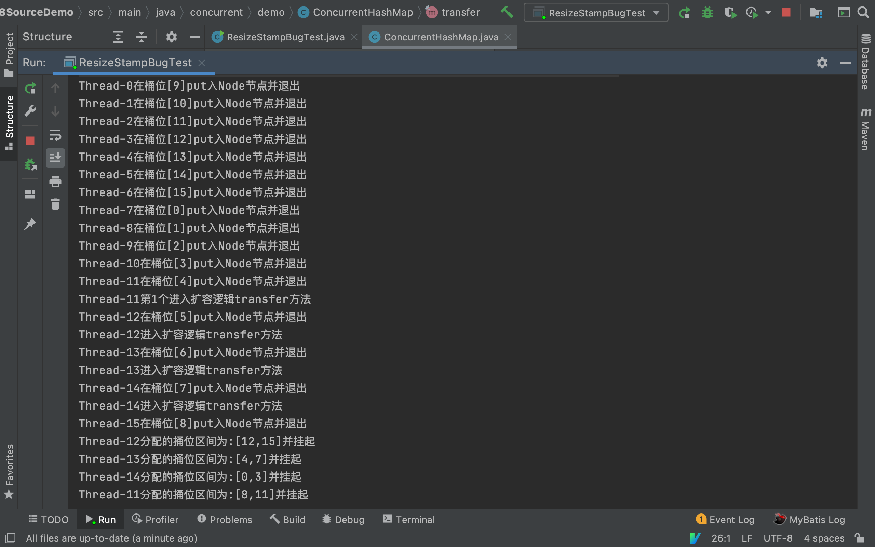Run with coverage from top toolbar

pos(730,13)
